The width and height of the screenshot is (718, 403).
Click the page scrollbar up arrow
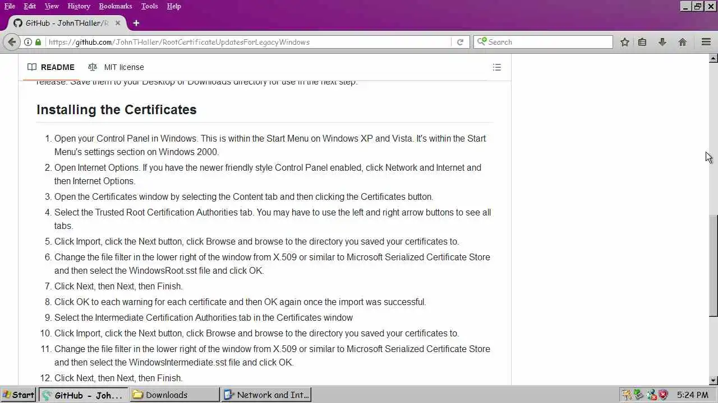tap(714, 58)
